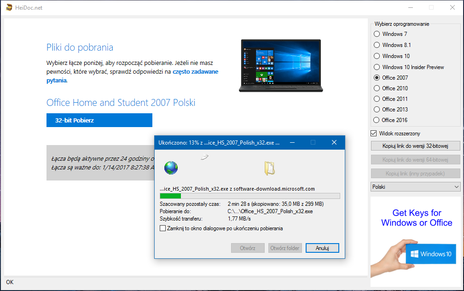This screenshot has width=464, height=291.
Task: Choose Windows 10 Insider Preview option
Action: [x=377, y=67]
